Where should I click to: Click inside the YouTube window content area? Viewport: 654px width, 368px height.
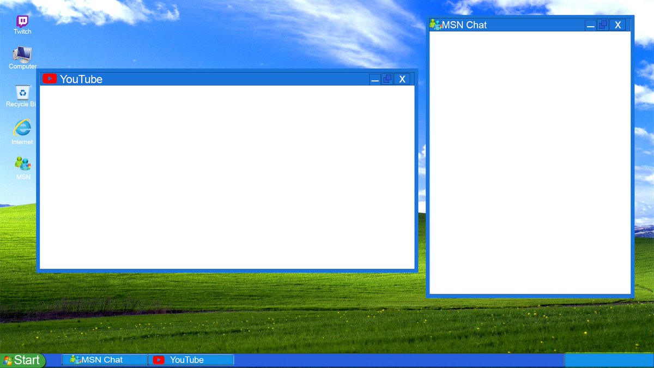click(227, 177)
